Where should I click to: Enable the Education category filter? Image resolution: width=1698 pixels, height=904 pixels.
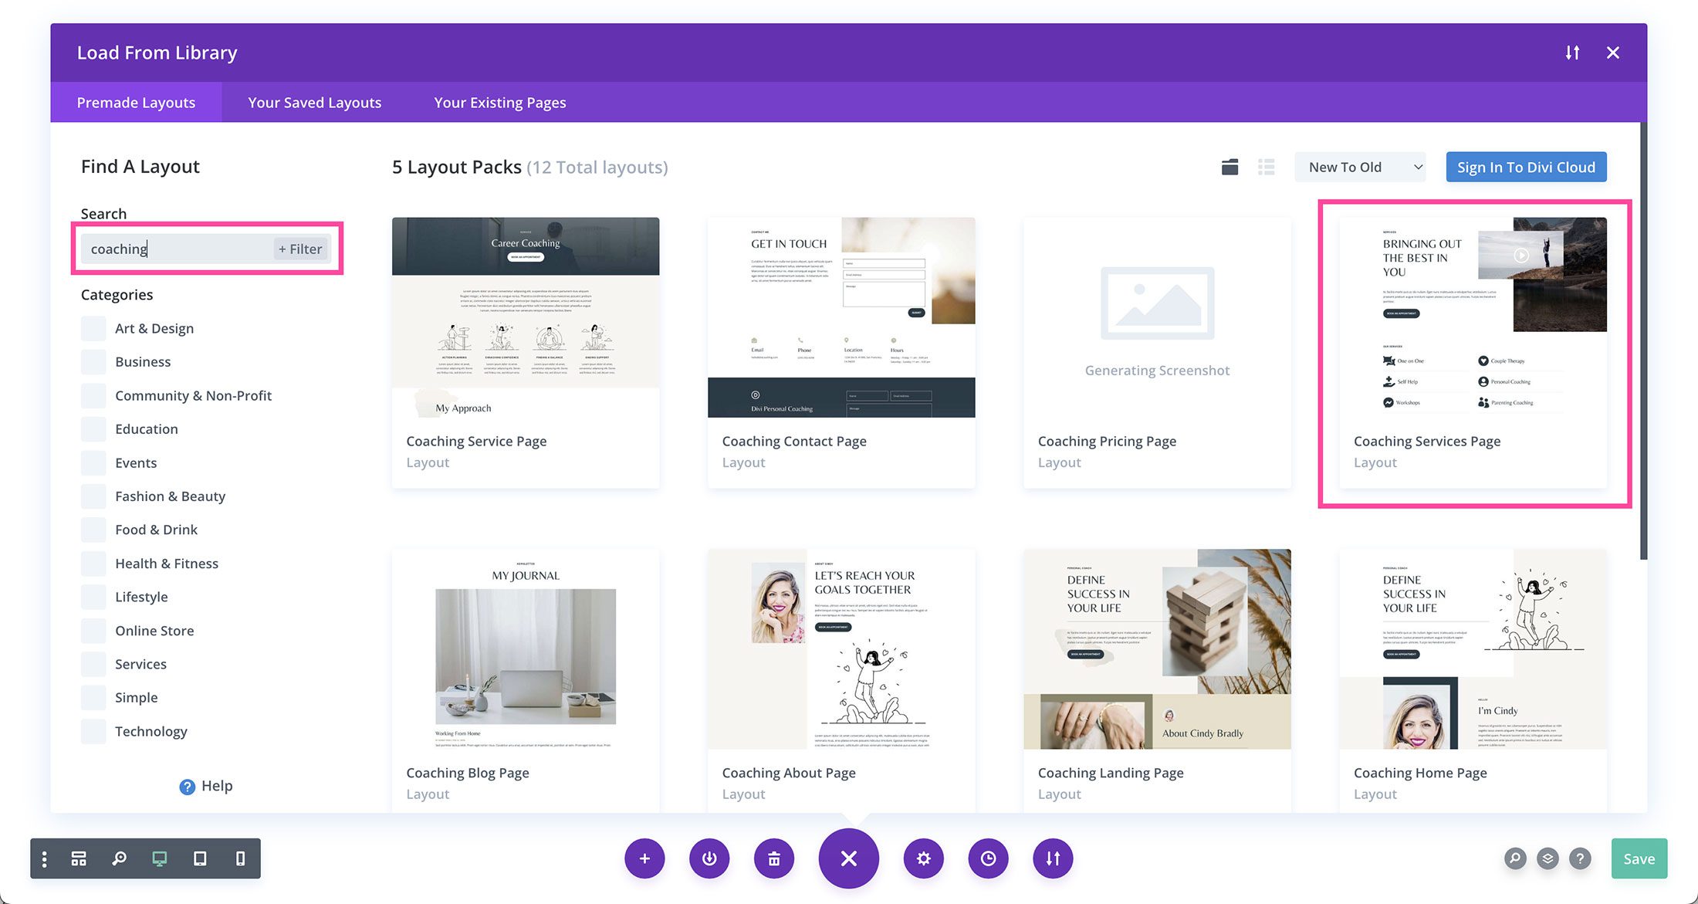93,428
